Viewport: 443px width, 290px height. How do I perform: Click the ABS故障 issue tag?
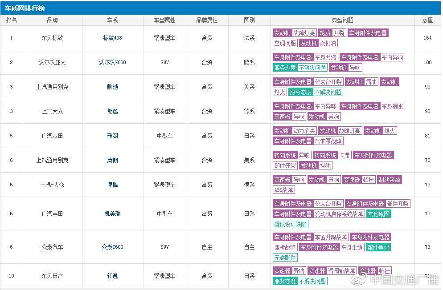pyautogui.click(x=283, y=190)
